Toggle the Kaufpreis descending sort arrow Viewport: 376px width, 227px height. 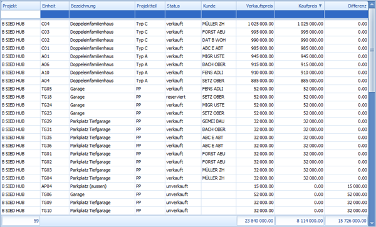pyautogui.click(x=320, y=6)
